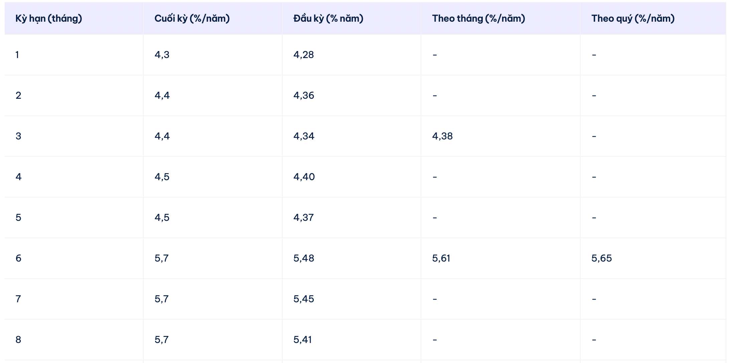Screen dimensions: 729x363
Task: Click the 'Cuối kỳ (%/năm)' column header
Action: 192,18
